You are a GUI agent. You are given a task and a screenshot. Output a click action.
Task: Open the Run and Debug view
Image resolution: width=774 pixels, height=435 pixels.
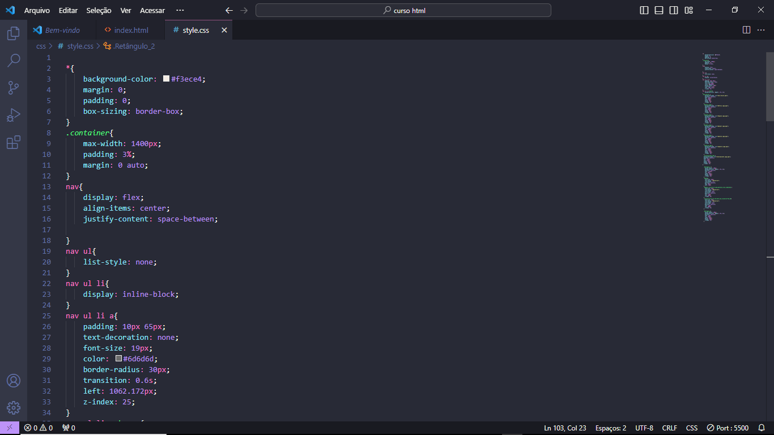tap(14, 115)
